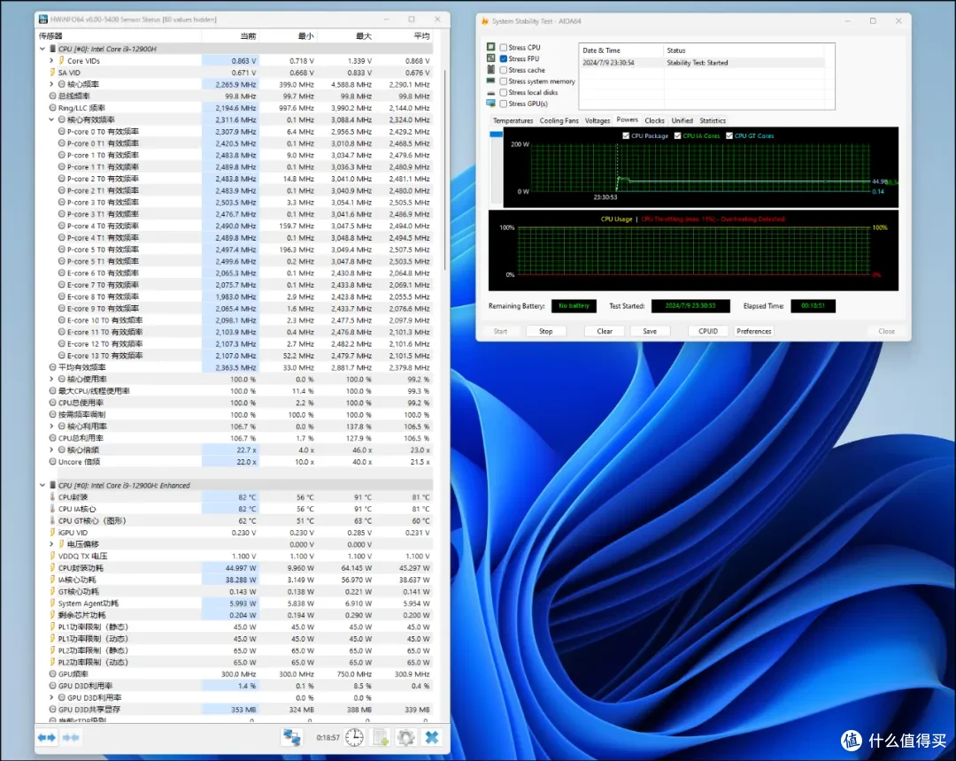The height and width of the screenshot is (761, 956).
Task: Click the remote monitoring network icon in HWiNFO
Action: [x=291, y=736]
